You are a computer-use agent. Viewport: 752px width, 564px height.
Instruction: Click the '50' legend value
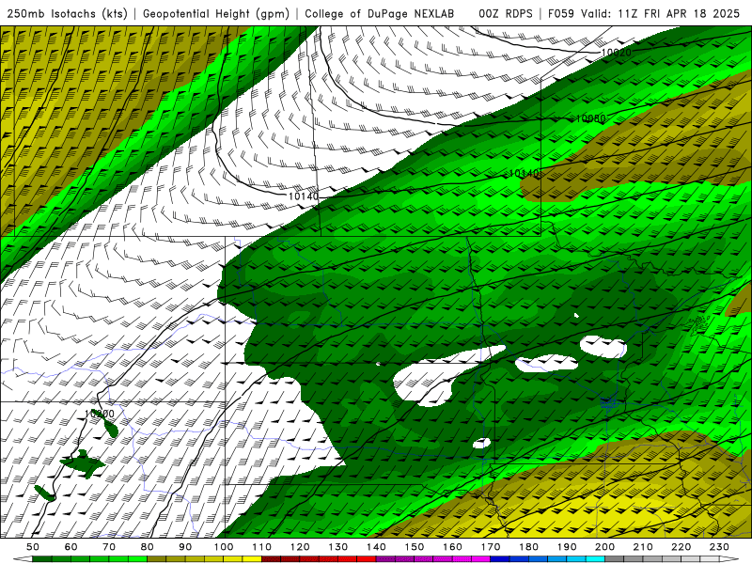point(33,547)
